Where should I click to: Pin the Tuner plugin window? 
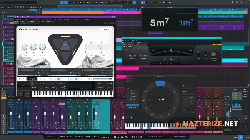pos(218,38)
